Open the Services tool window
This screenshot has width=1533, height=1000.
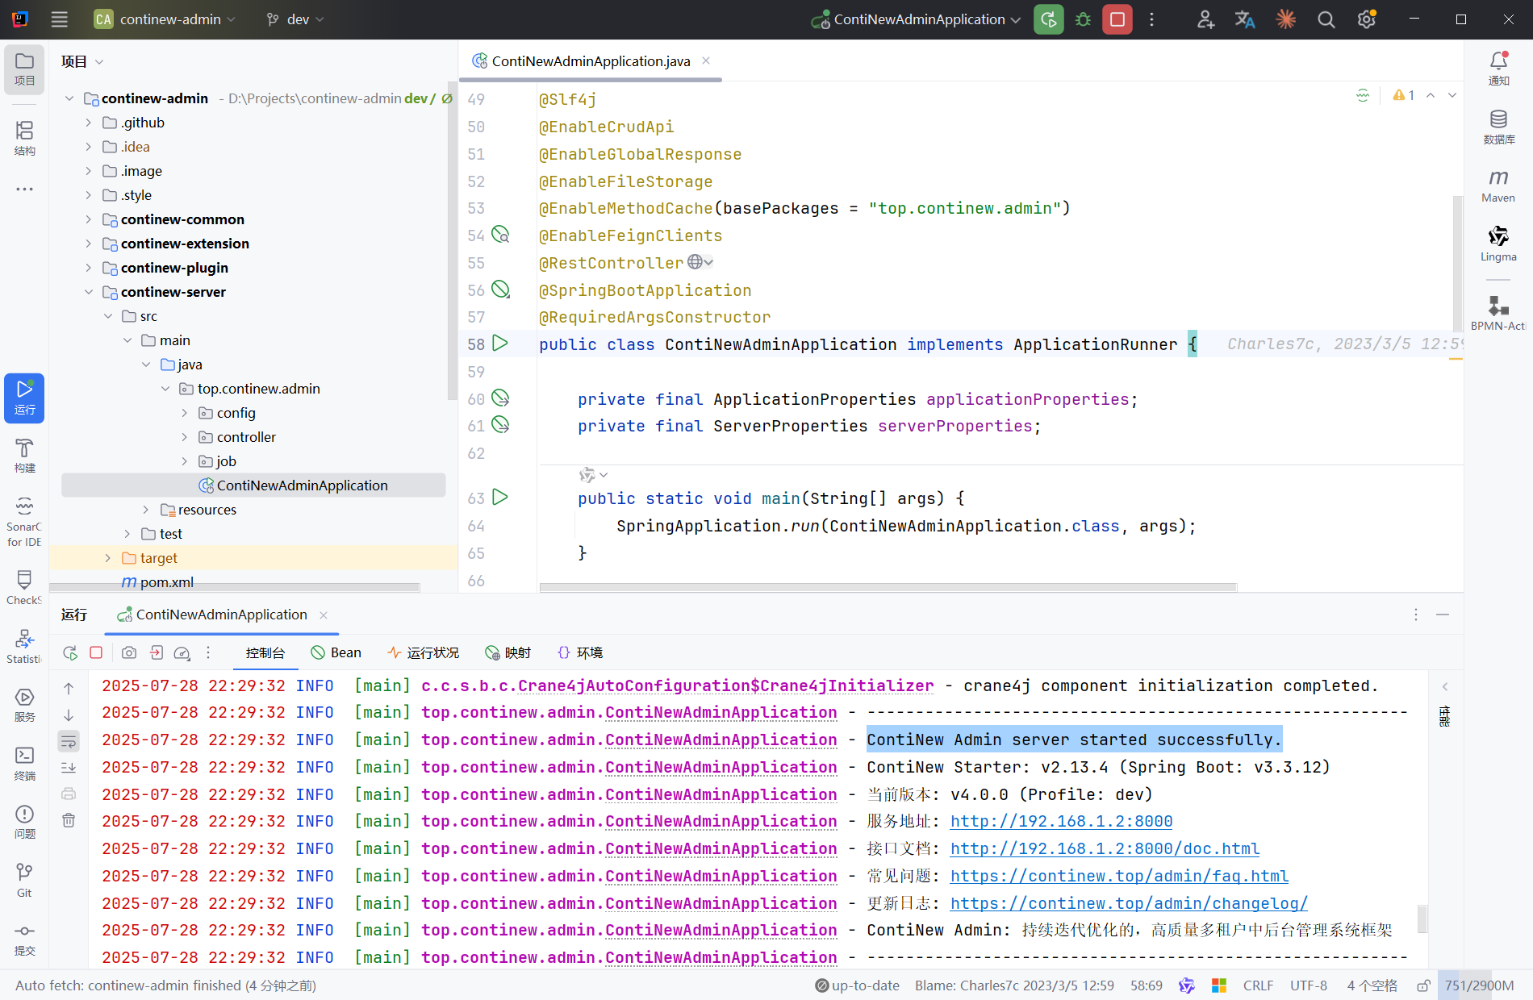[24, 705]
